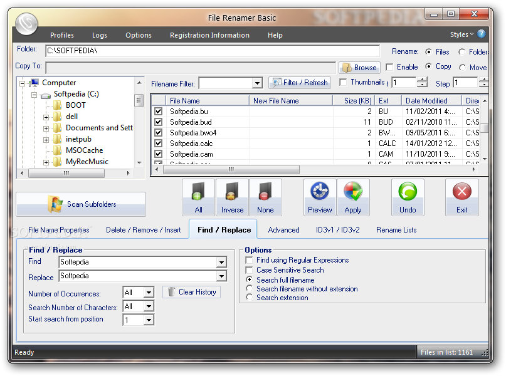The width and height of the screenshot is (506, 376).
Task: Open Search Number of Characters dropdown
Action: pos(149,306)
